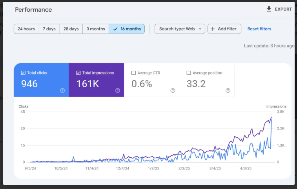Select the 28 days date range
Image resolution: width=297 pixels, height=189 pixels.
[71, 29]
